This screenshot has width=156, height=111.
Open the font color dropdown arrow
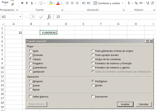click(61, 3)
